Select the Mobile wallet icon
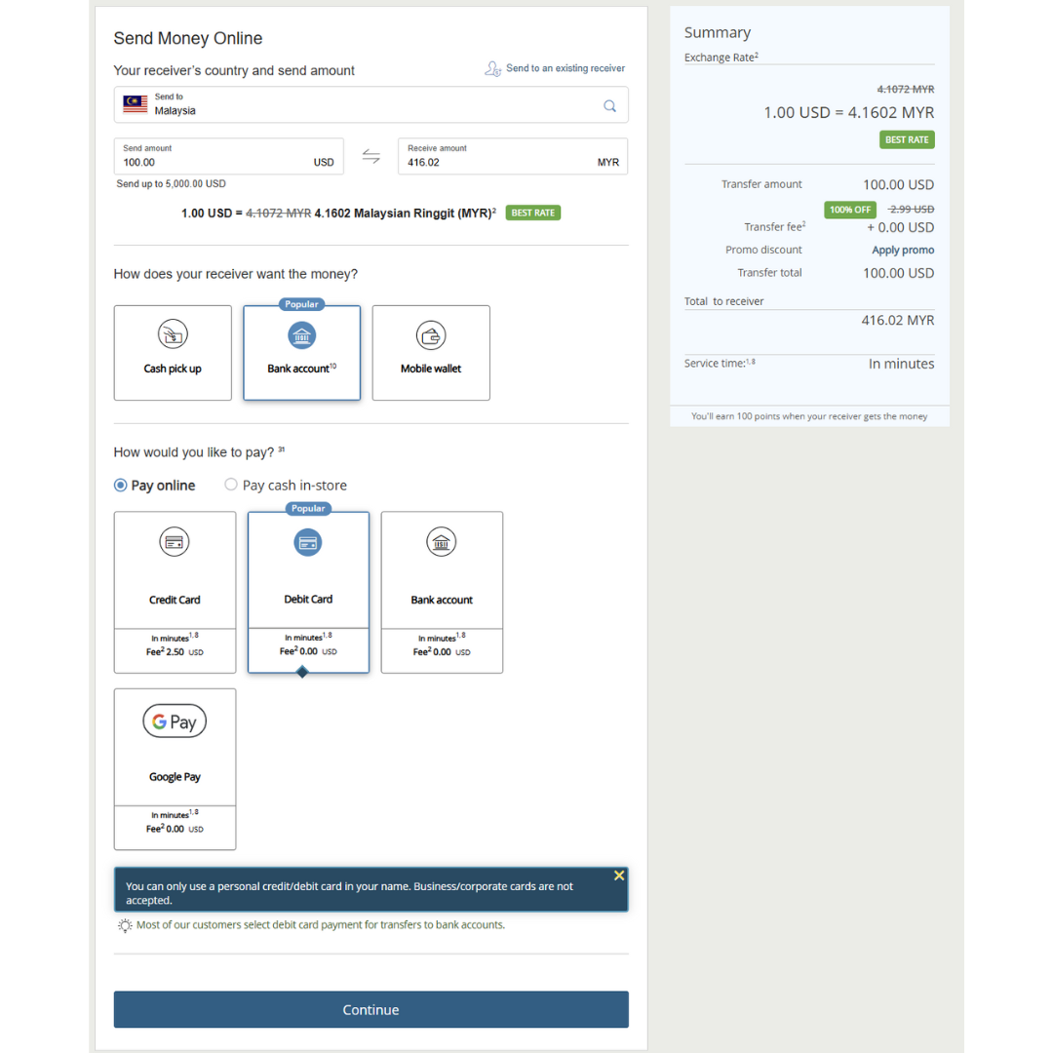1053x1053 pixels. [x=430, y=333]
